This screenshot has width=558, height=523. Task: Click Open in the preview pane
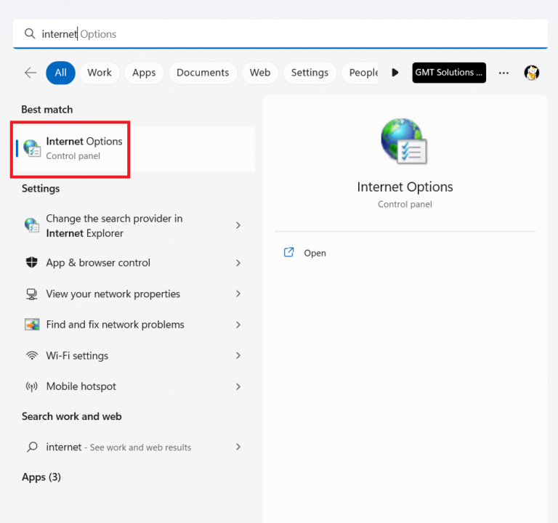point(315,253)
